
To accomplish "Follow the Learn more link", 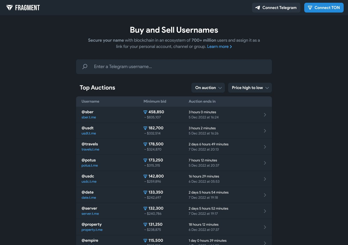I will tap(219, 47).
